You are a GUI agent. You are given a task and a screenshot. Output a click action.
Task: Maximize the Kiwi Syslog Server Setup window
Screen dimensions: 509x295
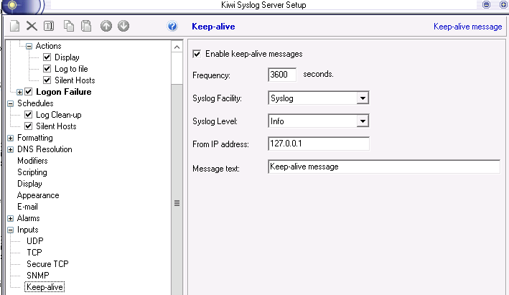click(503, 4)
